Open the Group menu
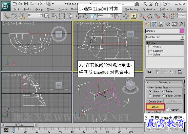 point(39,9)
